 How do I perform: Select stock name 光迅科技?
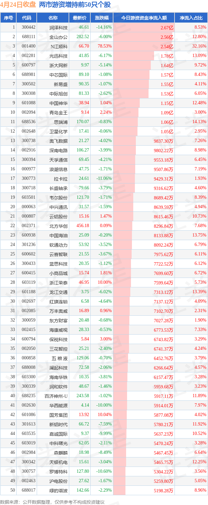[58, 56]
